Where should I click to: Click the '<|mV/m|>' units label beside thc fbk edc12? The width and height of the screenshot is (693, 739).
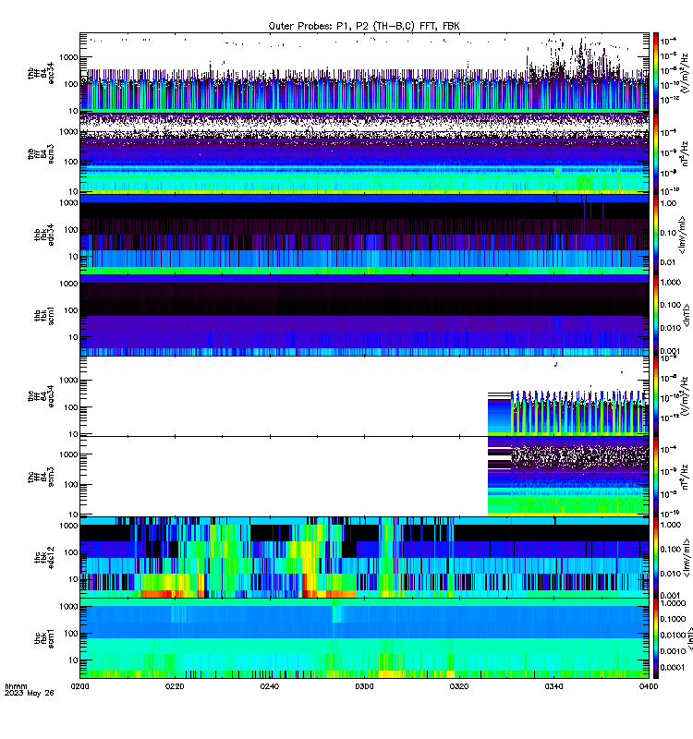tap(687, 558)
